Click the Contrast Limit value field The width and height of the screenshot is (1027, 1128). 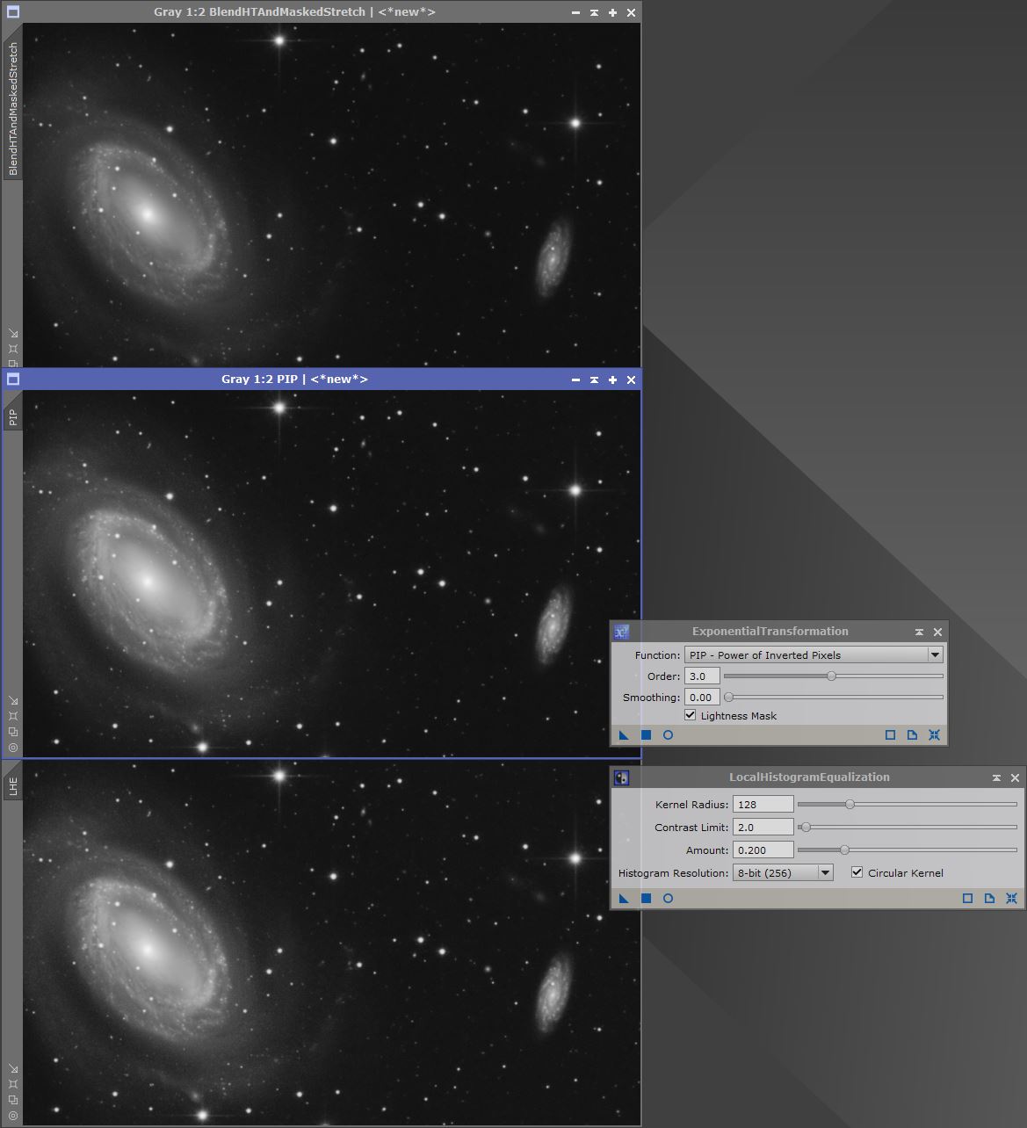[x=763, y=827]
